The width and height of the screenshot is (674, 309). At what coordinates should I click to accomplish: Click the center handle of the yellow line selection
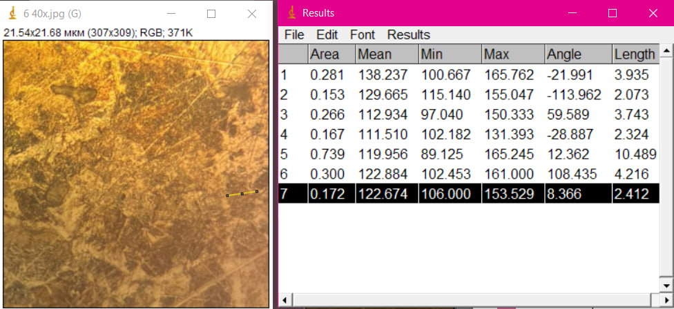(x=242, y=194)
